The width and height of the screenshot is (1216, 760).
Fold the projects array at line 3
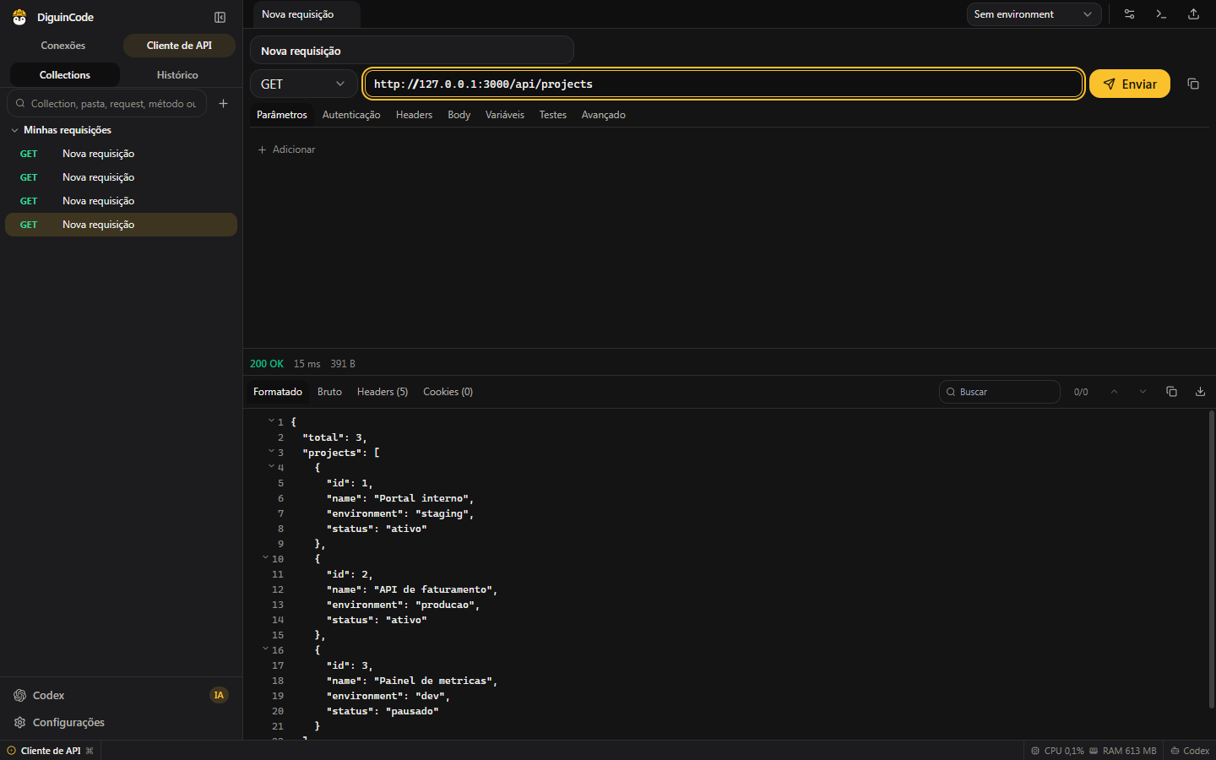click(x=271, y=451)
